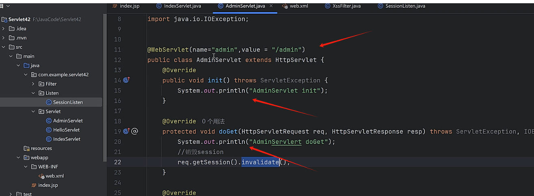Viewport: 534px width, 196px height.
Task: Click line number 22 in the gutter
Action: pyautogui.click(x=117, y=162)
